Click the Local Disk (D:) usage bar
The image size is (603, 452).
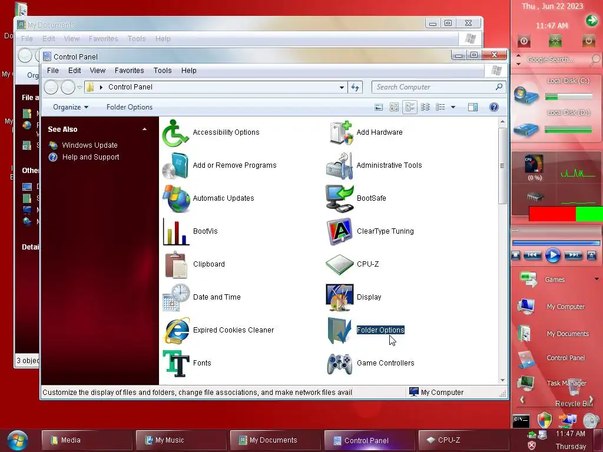[x=568, y=130]
